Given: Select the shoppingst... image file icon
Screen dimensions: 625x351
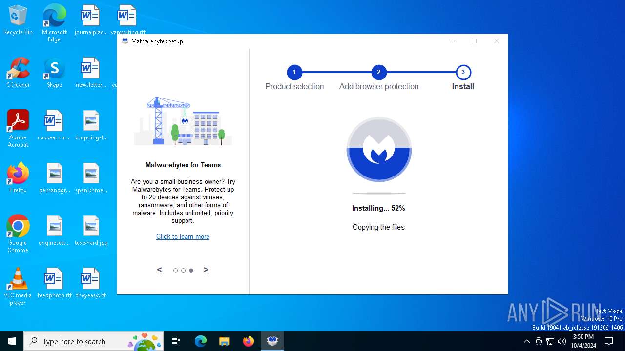Looking at the screenshot, I should [90, 126].
